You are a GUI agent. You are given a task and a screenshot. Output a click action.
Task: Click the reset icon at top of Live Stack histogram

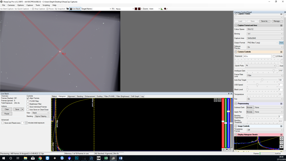(219, 100)
